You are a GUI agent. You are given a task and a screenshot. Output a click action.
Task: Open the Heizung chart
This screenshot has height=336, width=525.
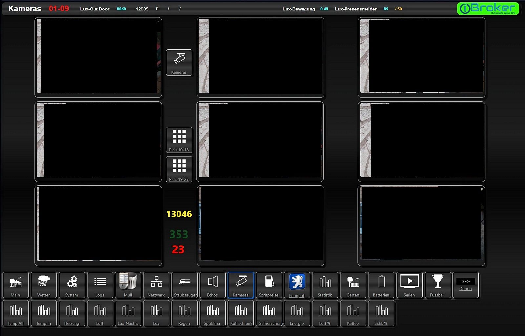click(72, 313)
